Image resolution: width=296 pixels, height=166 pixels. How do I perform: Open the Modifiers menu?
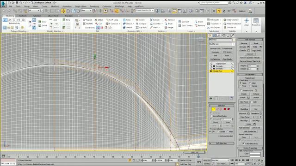pos(55,6)
